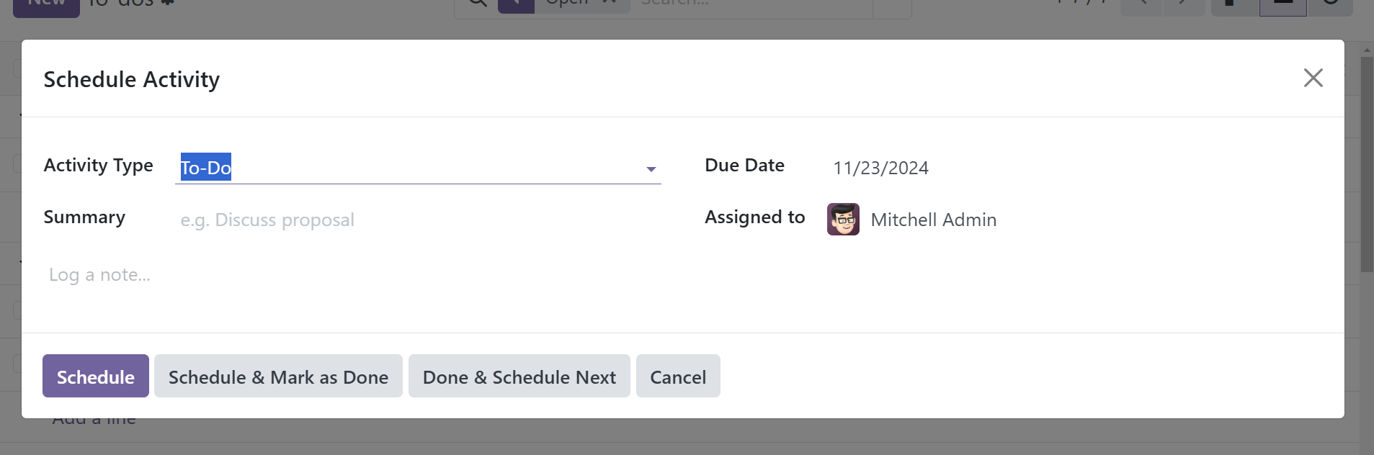The image size is (1374, 455).
Task: Go to the previous page arrow
Action: point(1142,4)
